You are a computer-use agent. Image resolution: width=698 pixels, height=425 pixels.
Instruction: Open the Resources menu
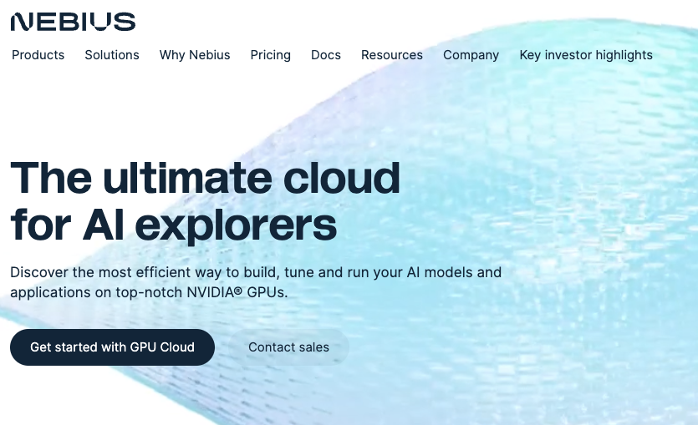click(392, 54)
